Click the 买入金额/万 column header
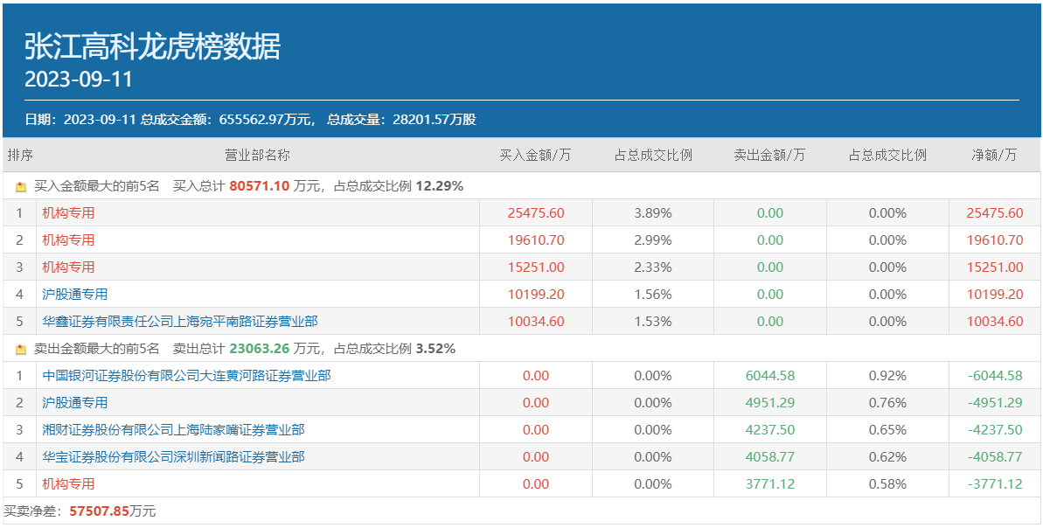 click(535, 156)
